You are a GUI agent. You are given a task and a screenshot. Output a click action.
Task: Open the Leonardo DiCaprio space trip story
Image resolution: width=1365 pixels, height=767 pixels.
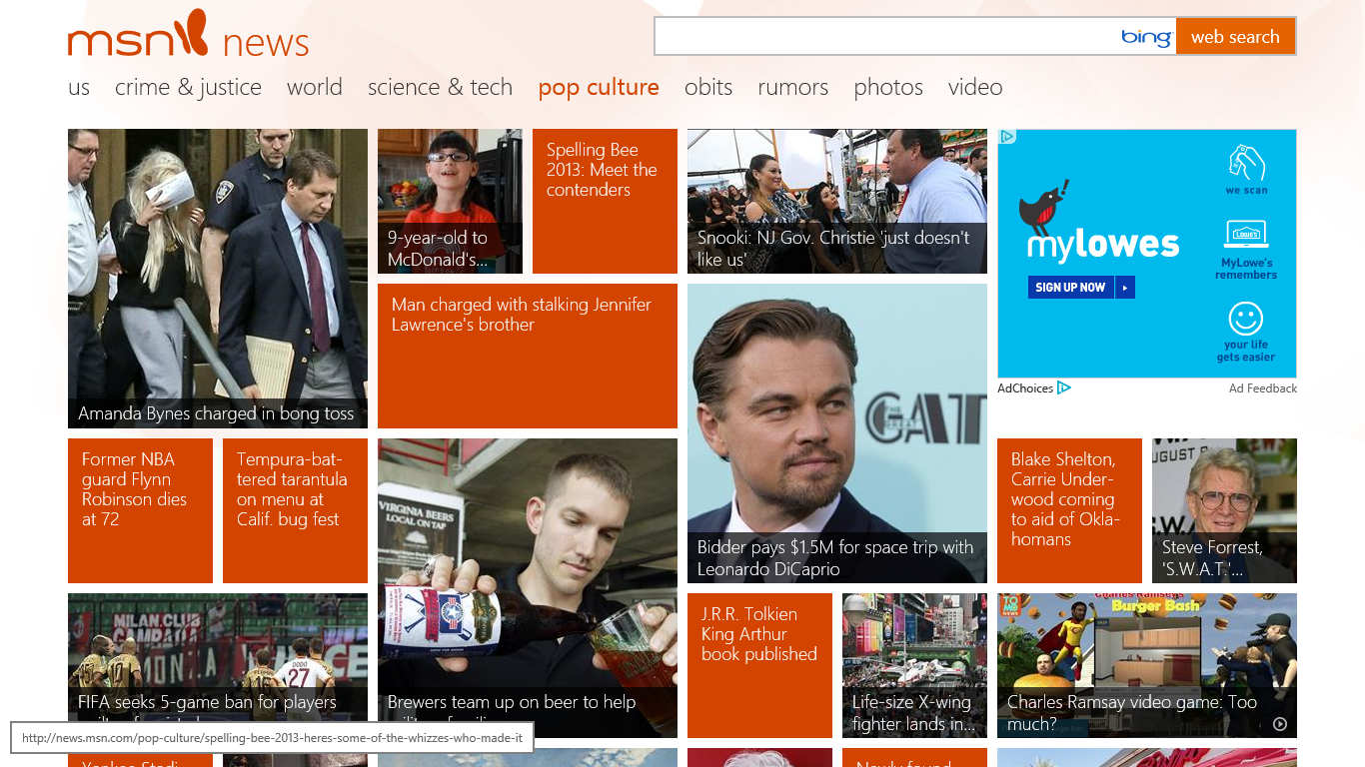click(x=836, y=433)
